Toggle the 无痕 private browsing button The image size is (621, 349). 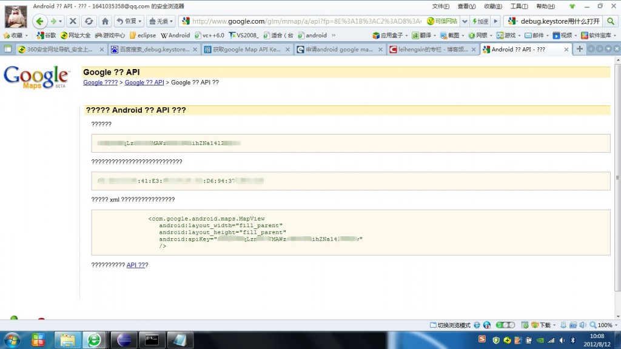click(161, 21)
